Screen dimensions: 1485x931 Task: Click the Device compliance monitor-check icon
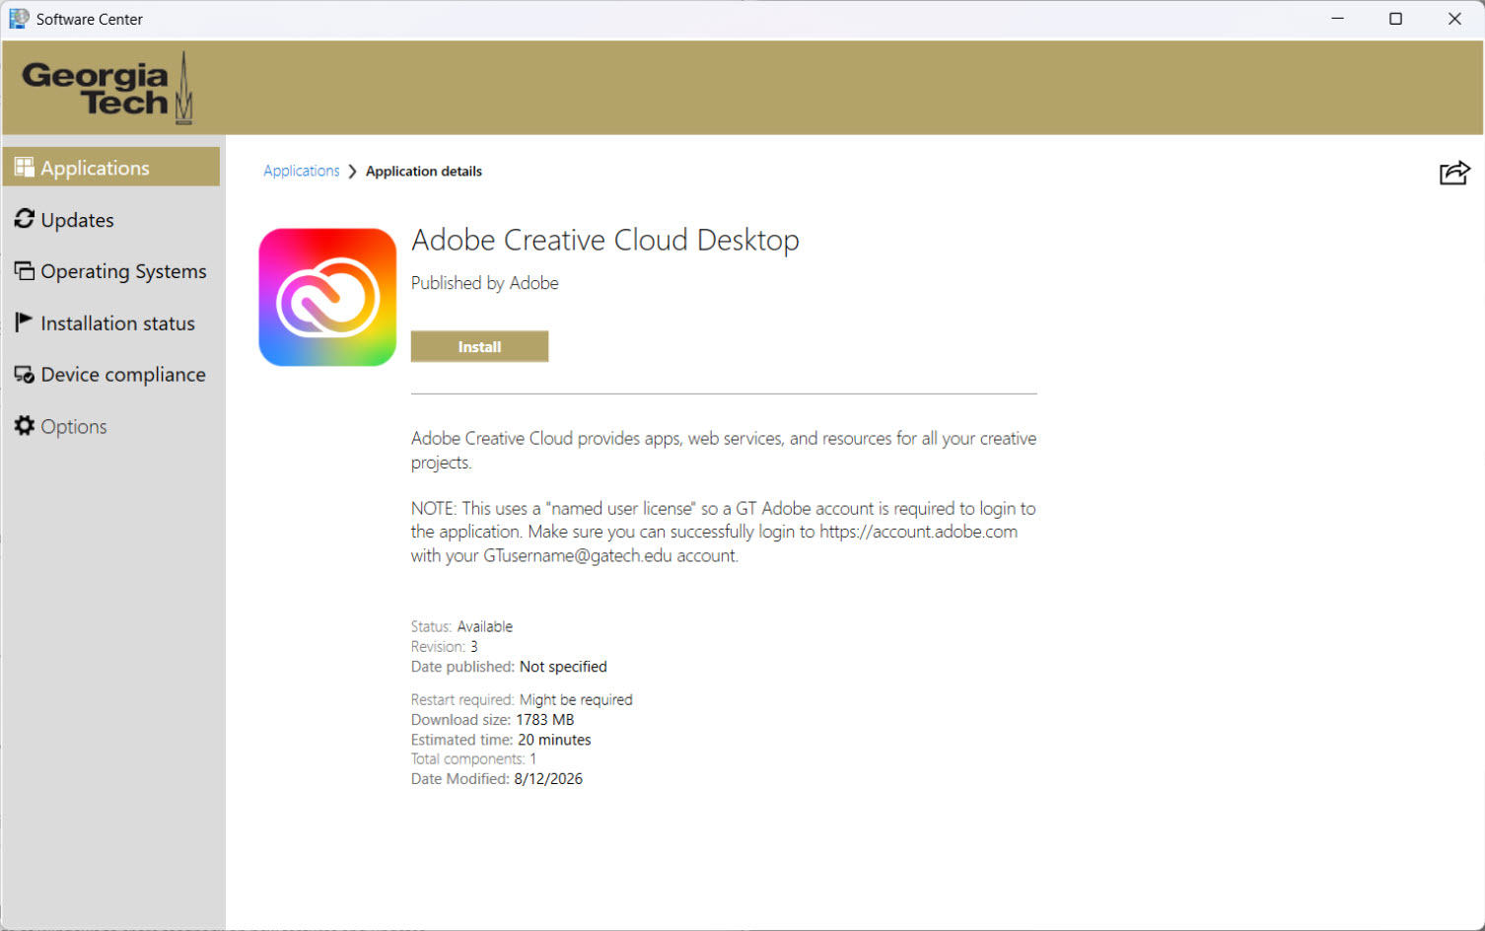click(x=25, y=374)
